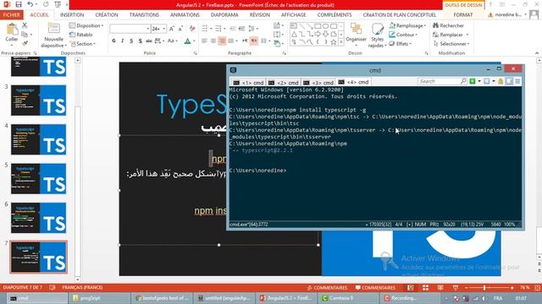
Task: Toggle left-to-right text direction
Action: coord(245,41)
